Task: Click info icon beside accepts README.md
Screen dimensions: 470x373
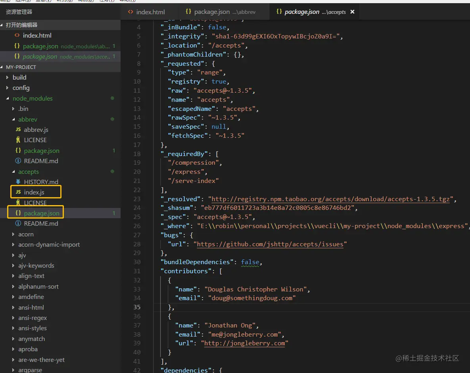Action: click(x=18, y=223)
